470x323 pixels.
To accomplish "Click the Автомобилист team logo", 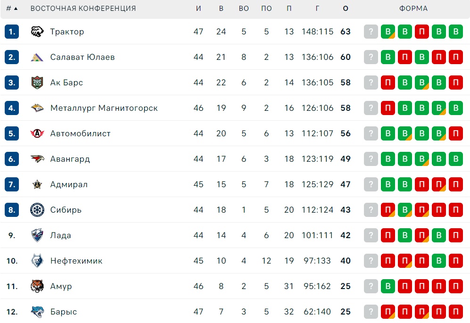I will (x=37, y=133).
